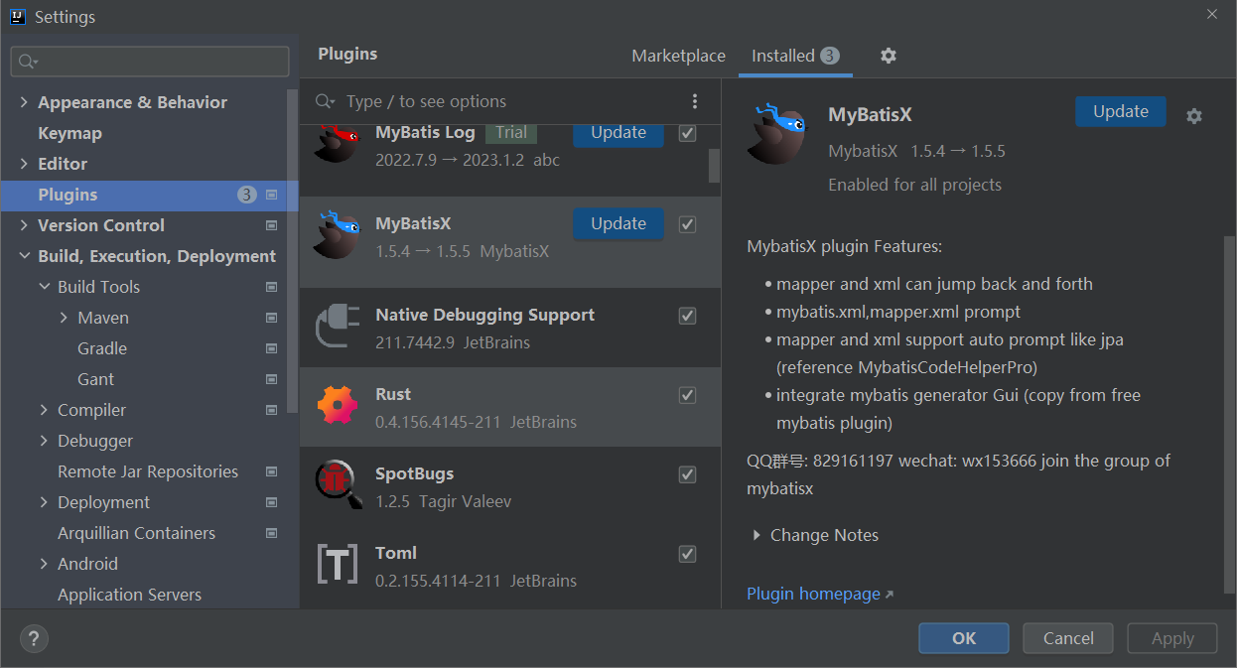Image resolution: width=1237 pixels, height=668 pixels.
Task: Expand the Maven settings node
Action: point(64,318)
